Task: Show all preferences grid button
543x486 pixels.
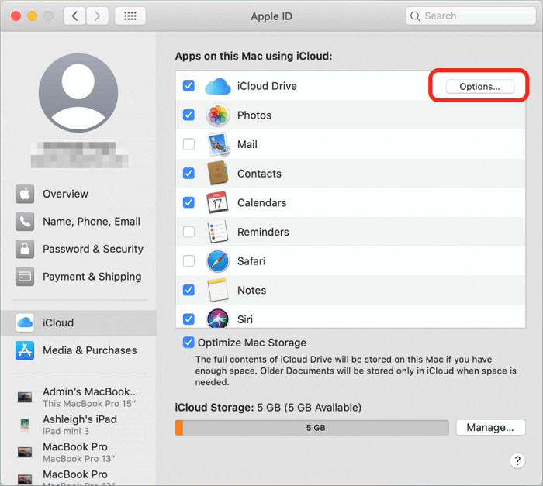Action: coord(130,16)
